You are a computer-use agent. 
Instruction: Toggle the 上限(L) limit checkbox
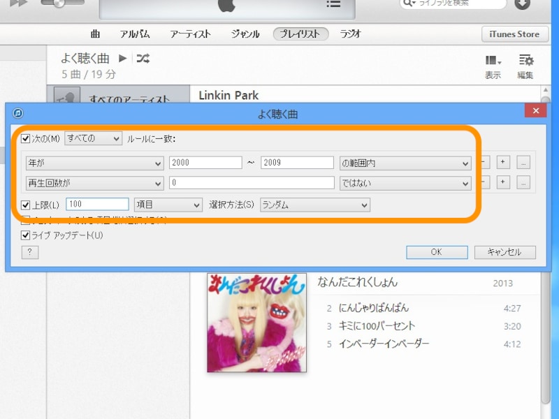click(26, 205)
